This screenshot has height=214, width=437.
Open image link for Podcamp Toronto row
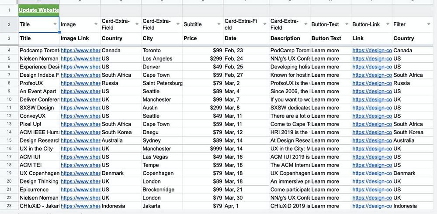[x=80, y=51]
